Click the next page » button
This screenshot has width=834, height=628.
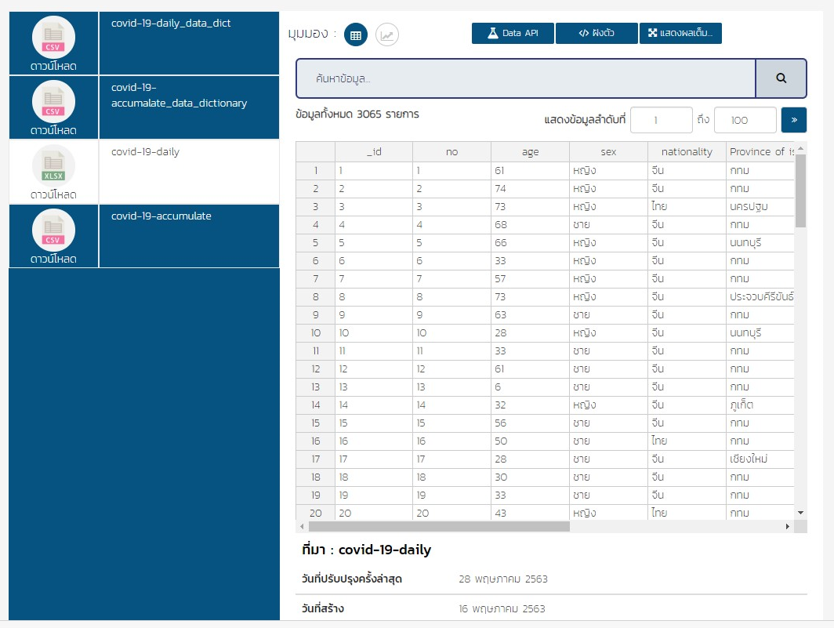point(794,119)
